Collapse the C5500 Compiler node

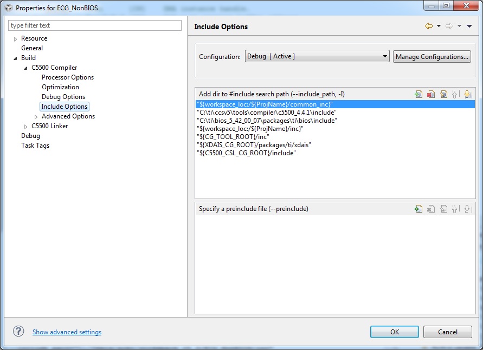point(25,68)
